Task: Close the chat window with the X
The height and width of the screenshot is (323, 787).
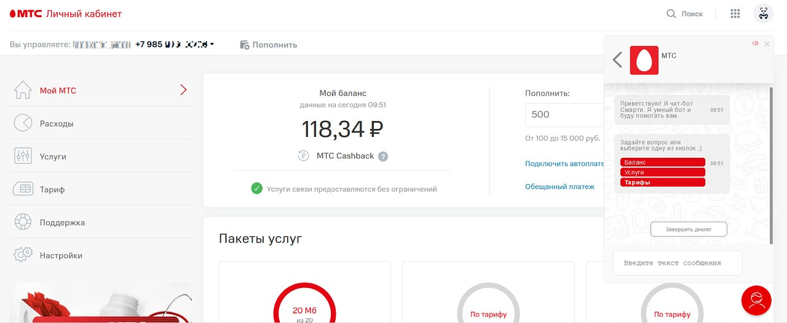Action: pos(767,44)
